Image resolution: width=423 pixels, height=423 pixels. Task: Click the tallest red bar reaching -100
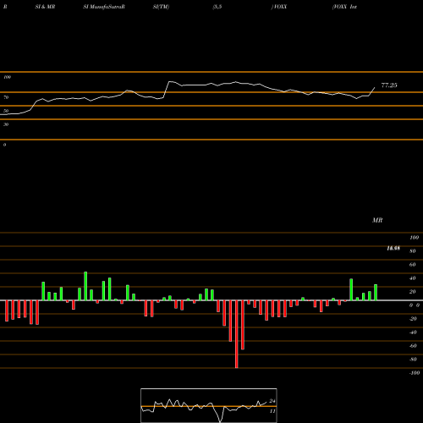pos(237,334)
